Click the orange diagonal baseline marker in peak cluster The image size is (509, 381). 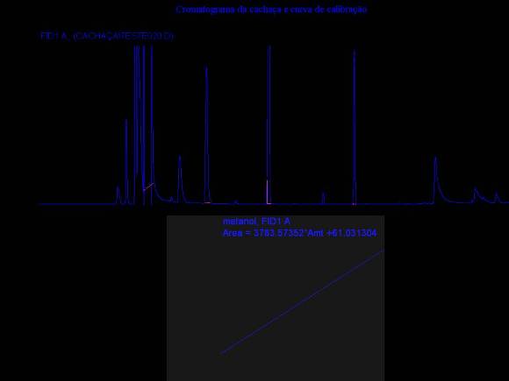[x=148, y=187]
